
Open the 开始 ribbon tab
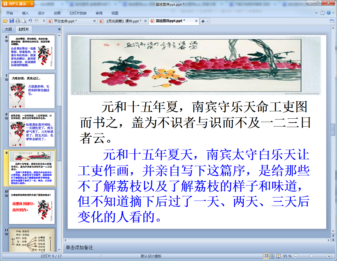click(x=9, y=13)
